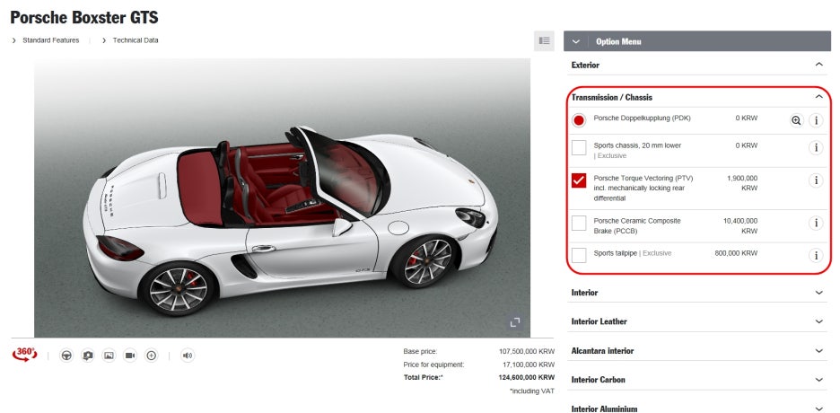This screenshot has width=840, height=413.
Task: Start the 360° rotation view
Action: tap(24, 355)
